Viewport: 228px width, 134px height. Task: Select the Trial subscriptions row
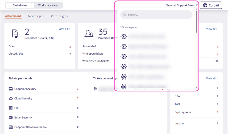tap(196, 104)
